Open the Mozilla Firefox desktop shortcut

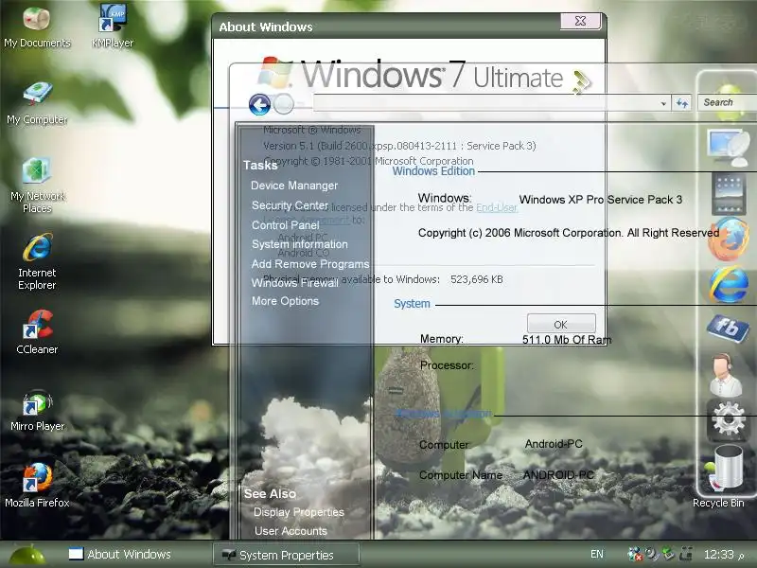(x=37, y=486)
